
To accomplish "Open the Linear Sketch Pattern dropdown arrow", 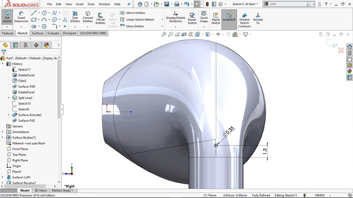I will [162, 20].
